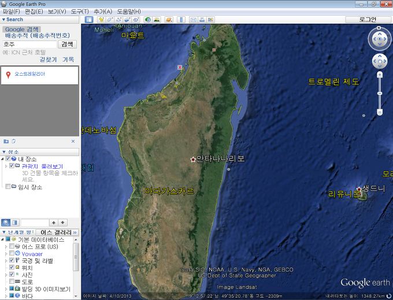Choose the Add Image Overlay tool
393x300 pixels.
(127, 20)
